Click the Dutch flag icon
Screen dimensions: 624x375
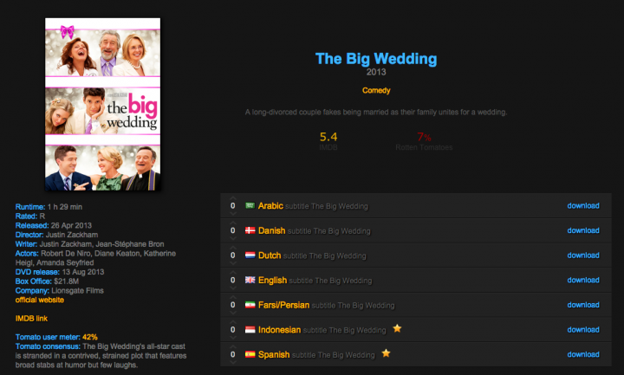(x=250, y=255)
